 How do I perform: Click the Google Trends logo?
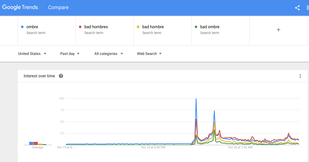[x=20, y=7]
